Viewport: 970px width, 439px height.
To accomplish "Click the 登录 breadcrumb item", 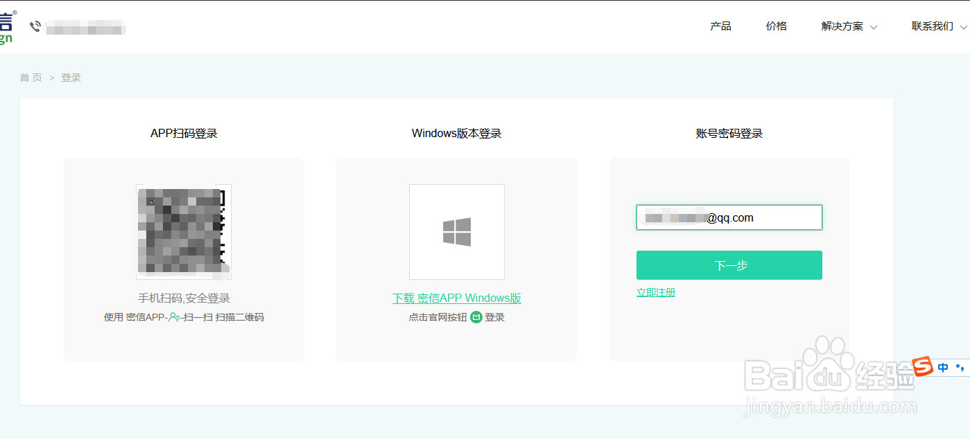I will click(x=71, y=78).
